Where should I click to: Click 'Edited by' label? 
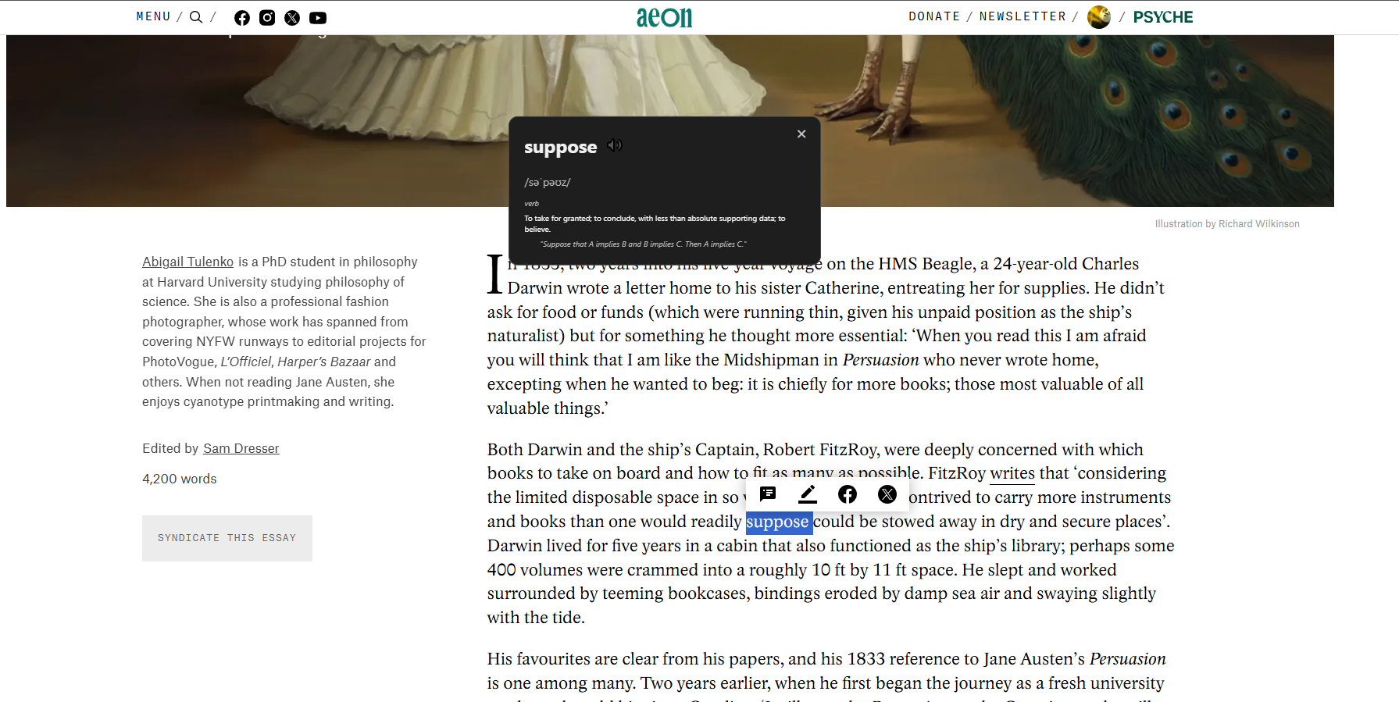coord(170,448)
